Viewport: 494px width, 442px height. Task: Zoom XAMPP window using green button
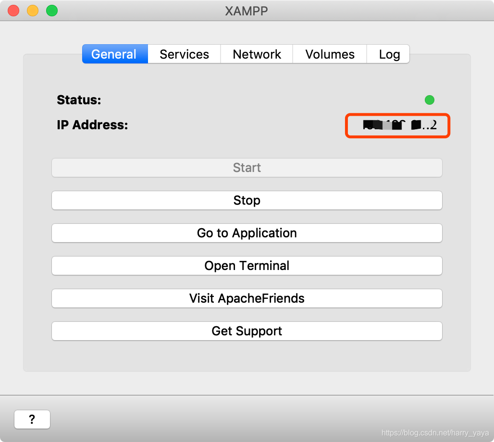pyautogui.click(x=52, y=11)
